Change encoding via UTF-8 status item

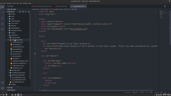tap(142, 93)
